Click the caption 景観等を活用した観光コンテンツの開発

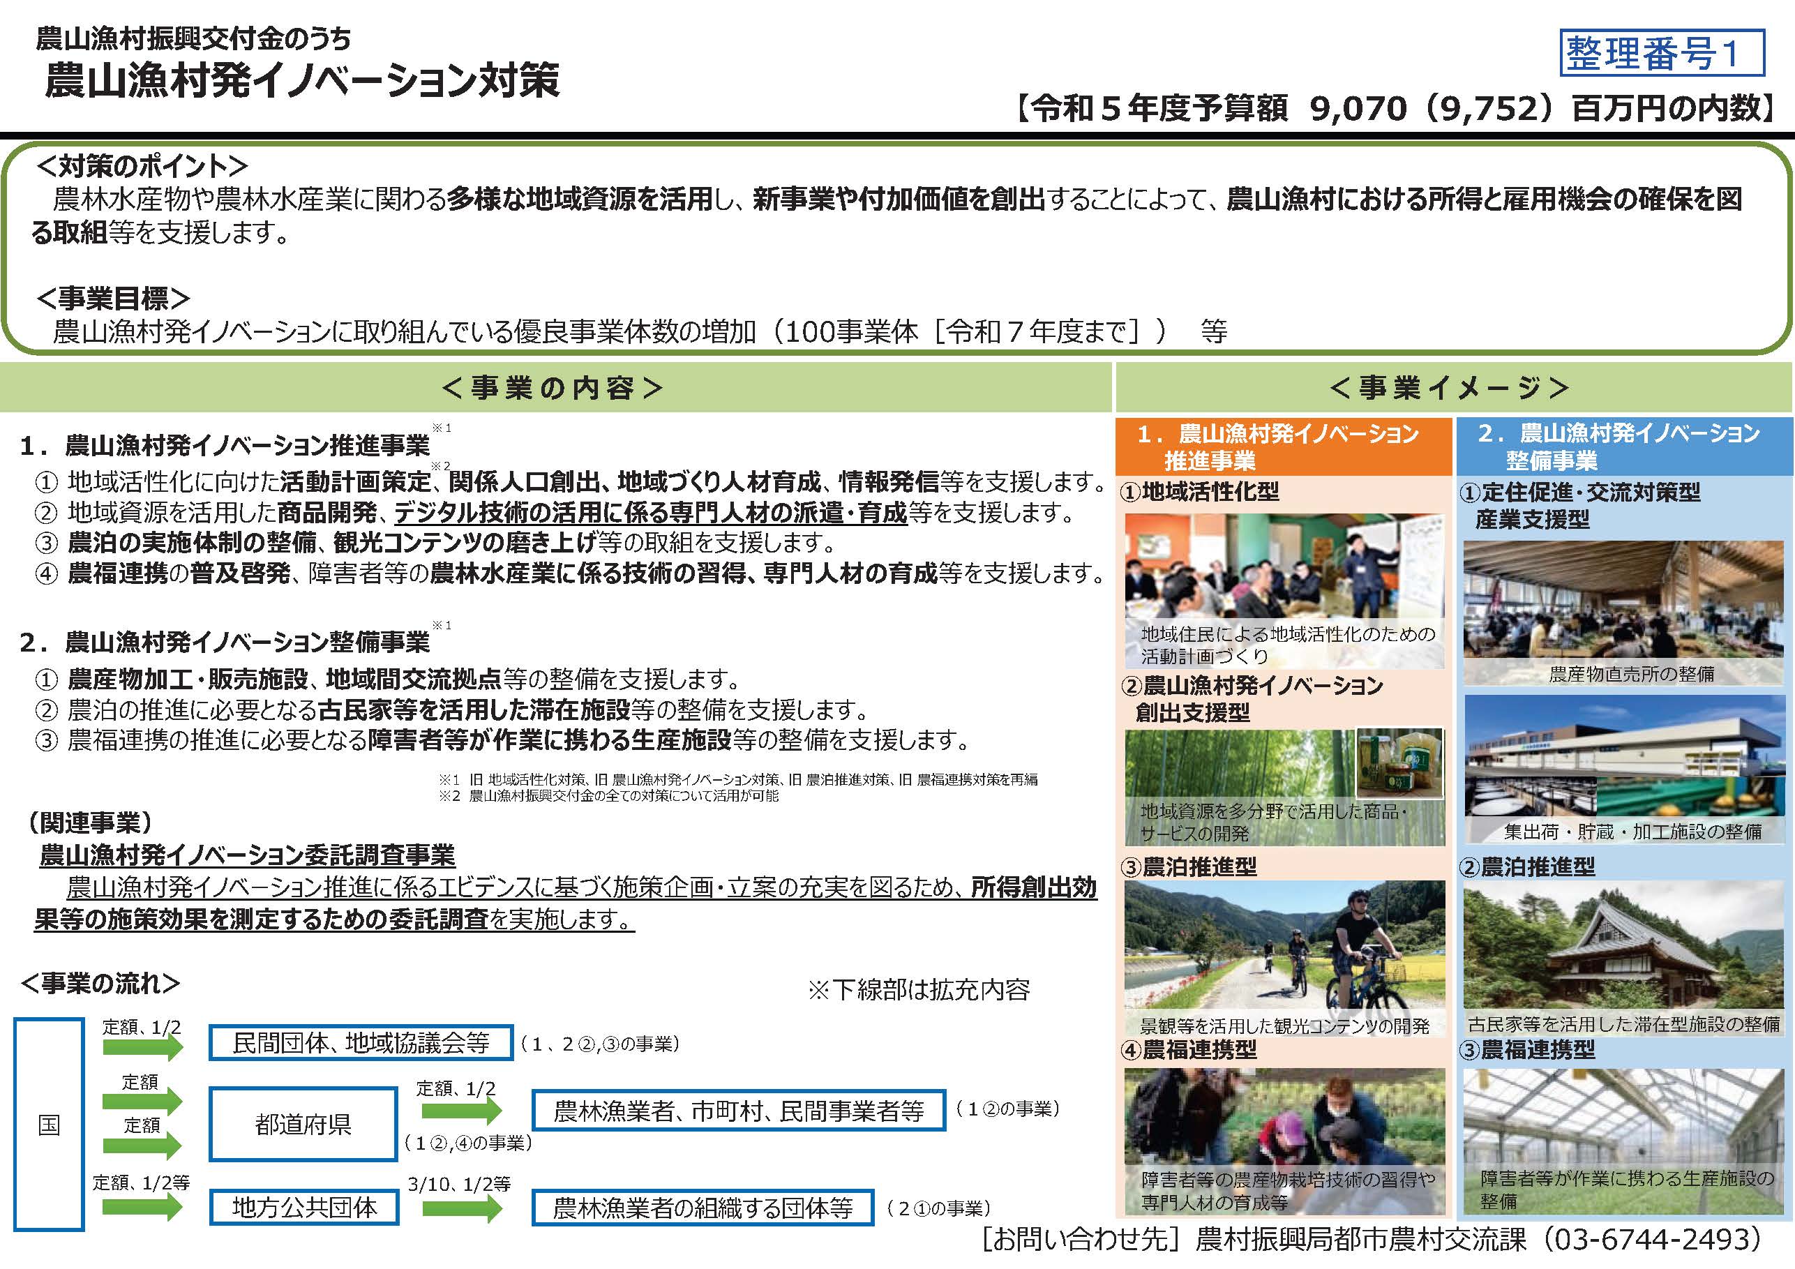(x=1284, y=1026)
